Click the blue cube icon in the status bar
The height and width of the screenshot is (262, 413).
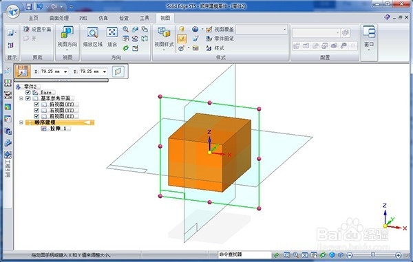[332, 255]
